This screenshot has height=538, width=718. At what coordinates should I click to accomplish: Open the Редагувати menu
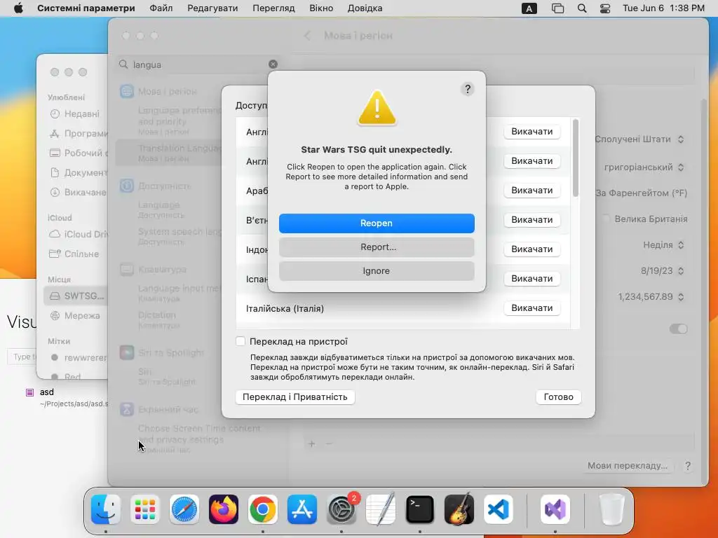212,8
